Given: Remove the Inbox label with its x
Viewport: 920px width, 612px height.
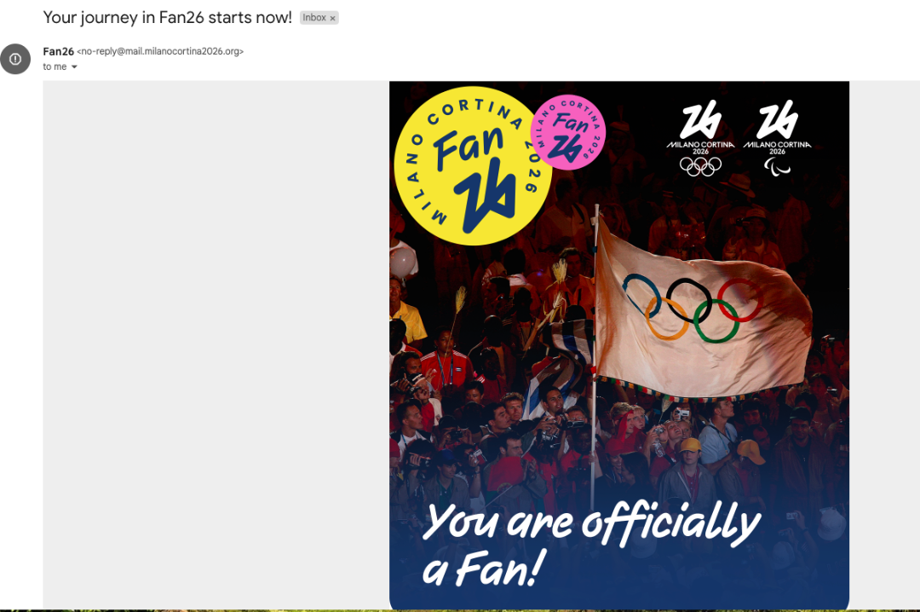Looking at the screenshot, I should coord(333,18).
